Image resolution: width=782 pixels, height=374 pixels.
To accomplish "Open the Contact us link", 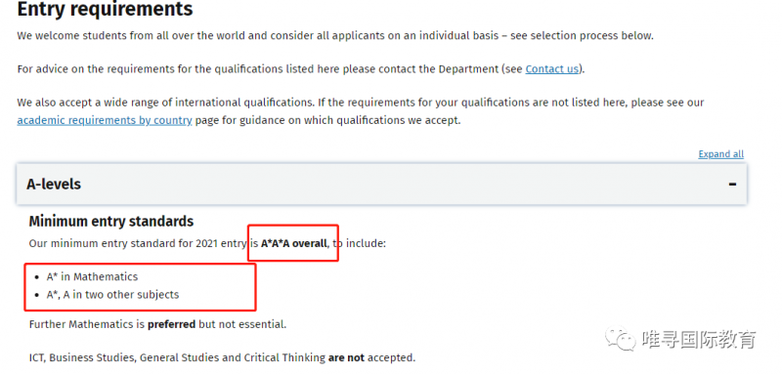I will (551, 68).
